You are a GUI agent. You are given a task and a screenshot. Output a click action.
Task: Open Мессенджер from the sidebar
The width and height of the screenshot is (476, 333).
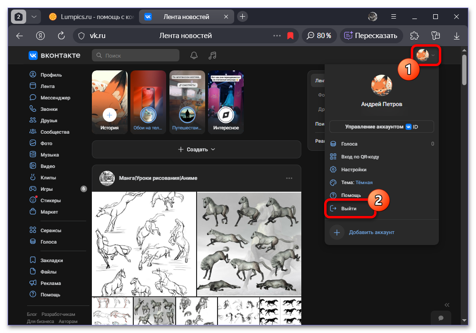tap(50, 98)
